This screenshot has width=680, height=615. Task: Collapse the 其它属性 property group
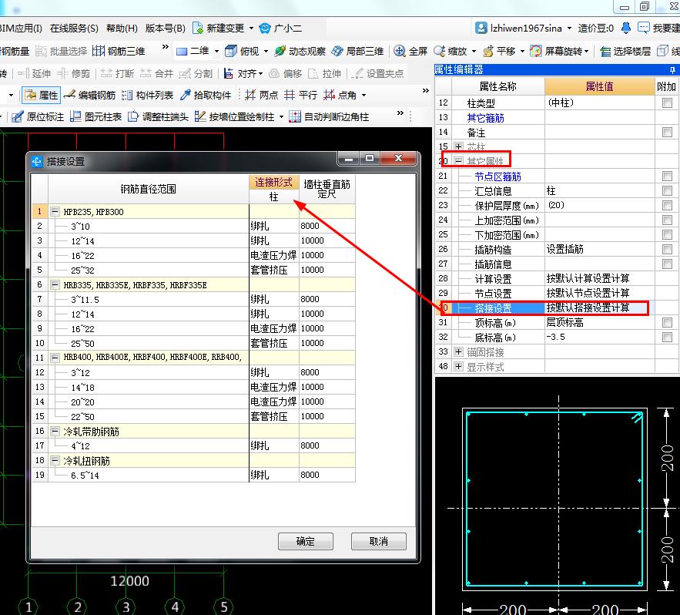458,161
